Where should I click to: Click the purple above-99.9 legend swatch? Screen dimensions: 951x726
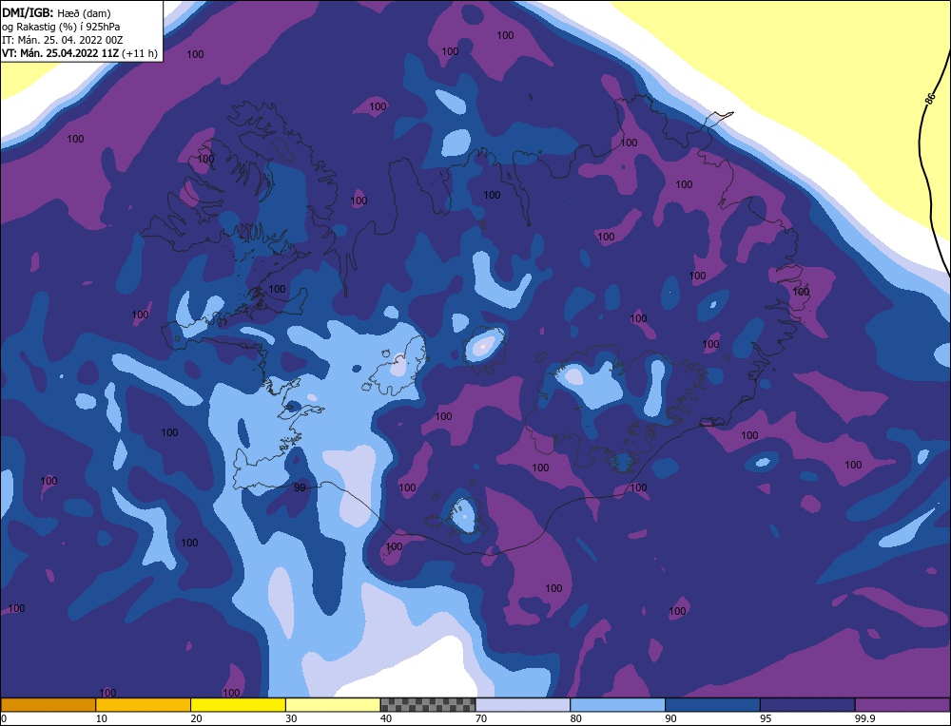coord(902,704)
